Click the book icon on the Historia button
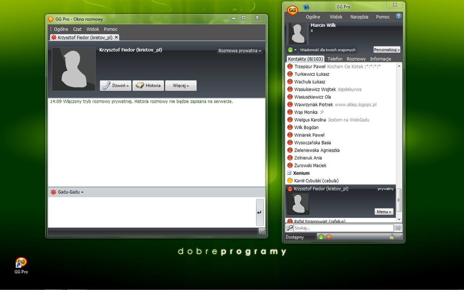 tap(140, 86)
